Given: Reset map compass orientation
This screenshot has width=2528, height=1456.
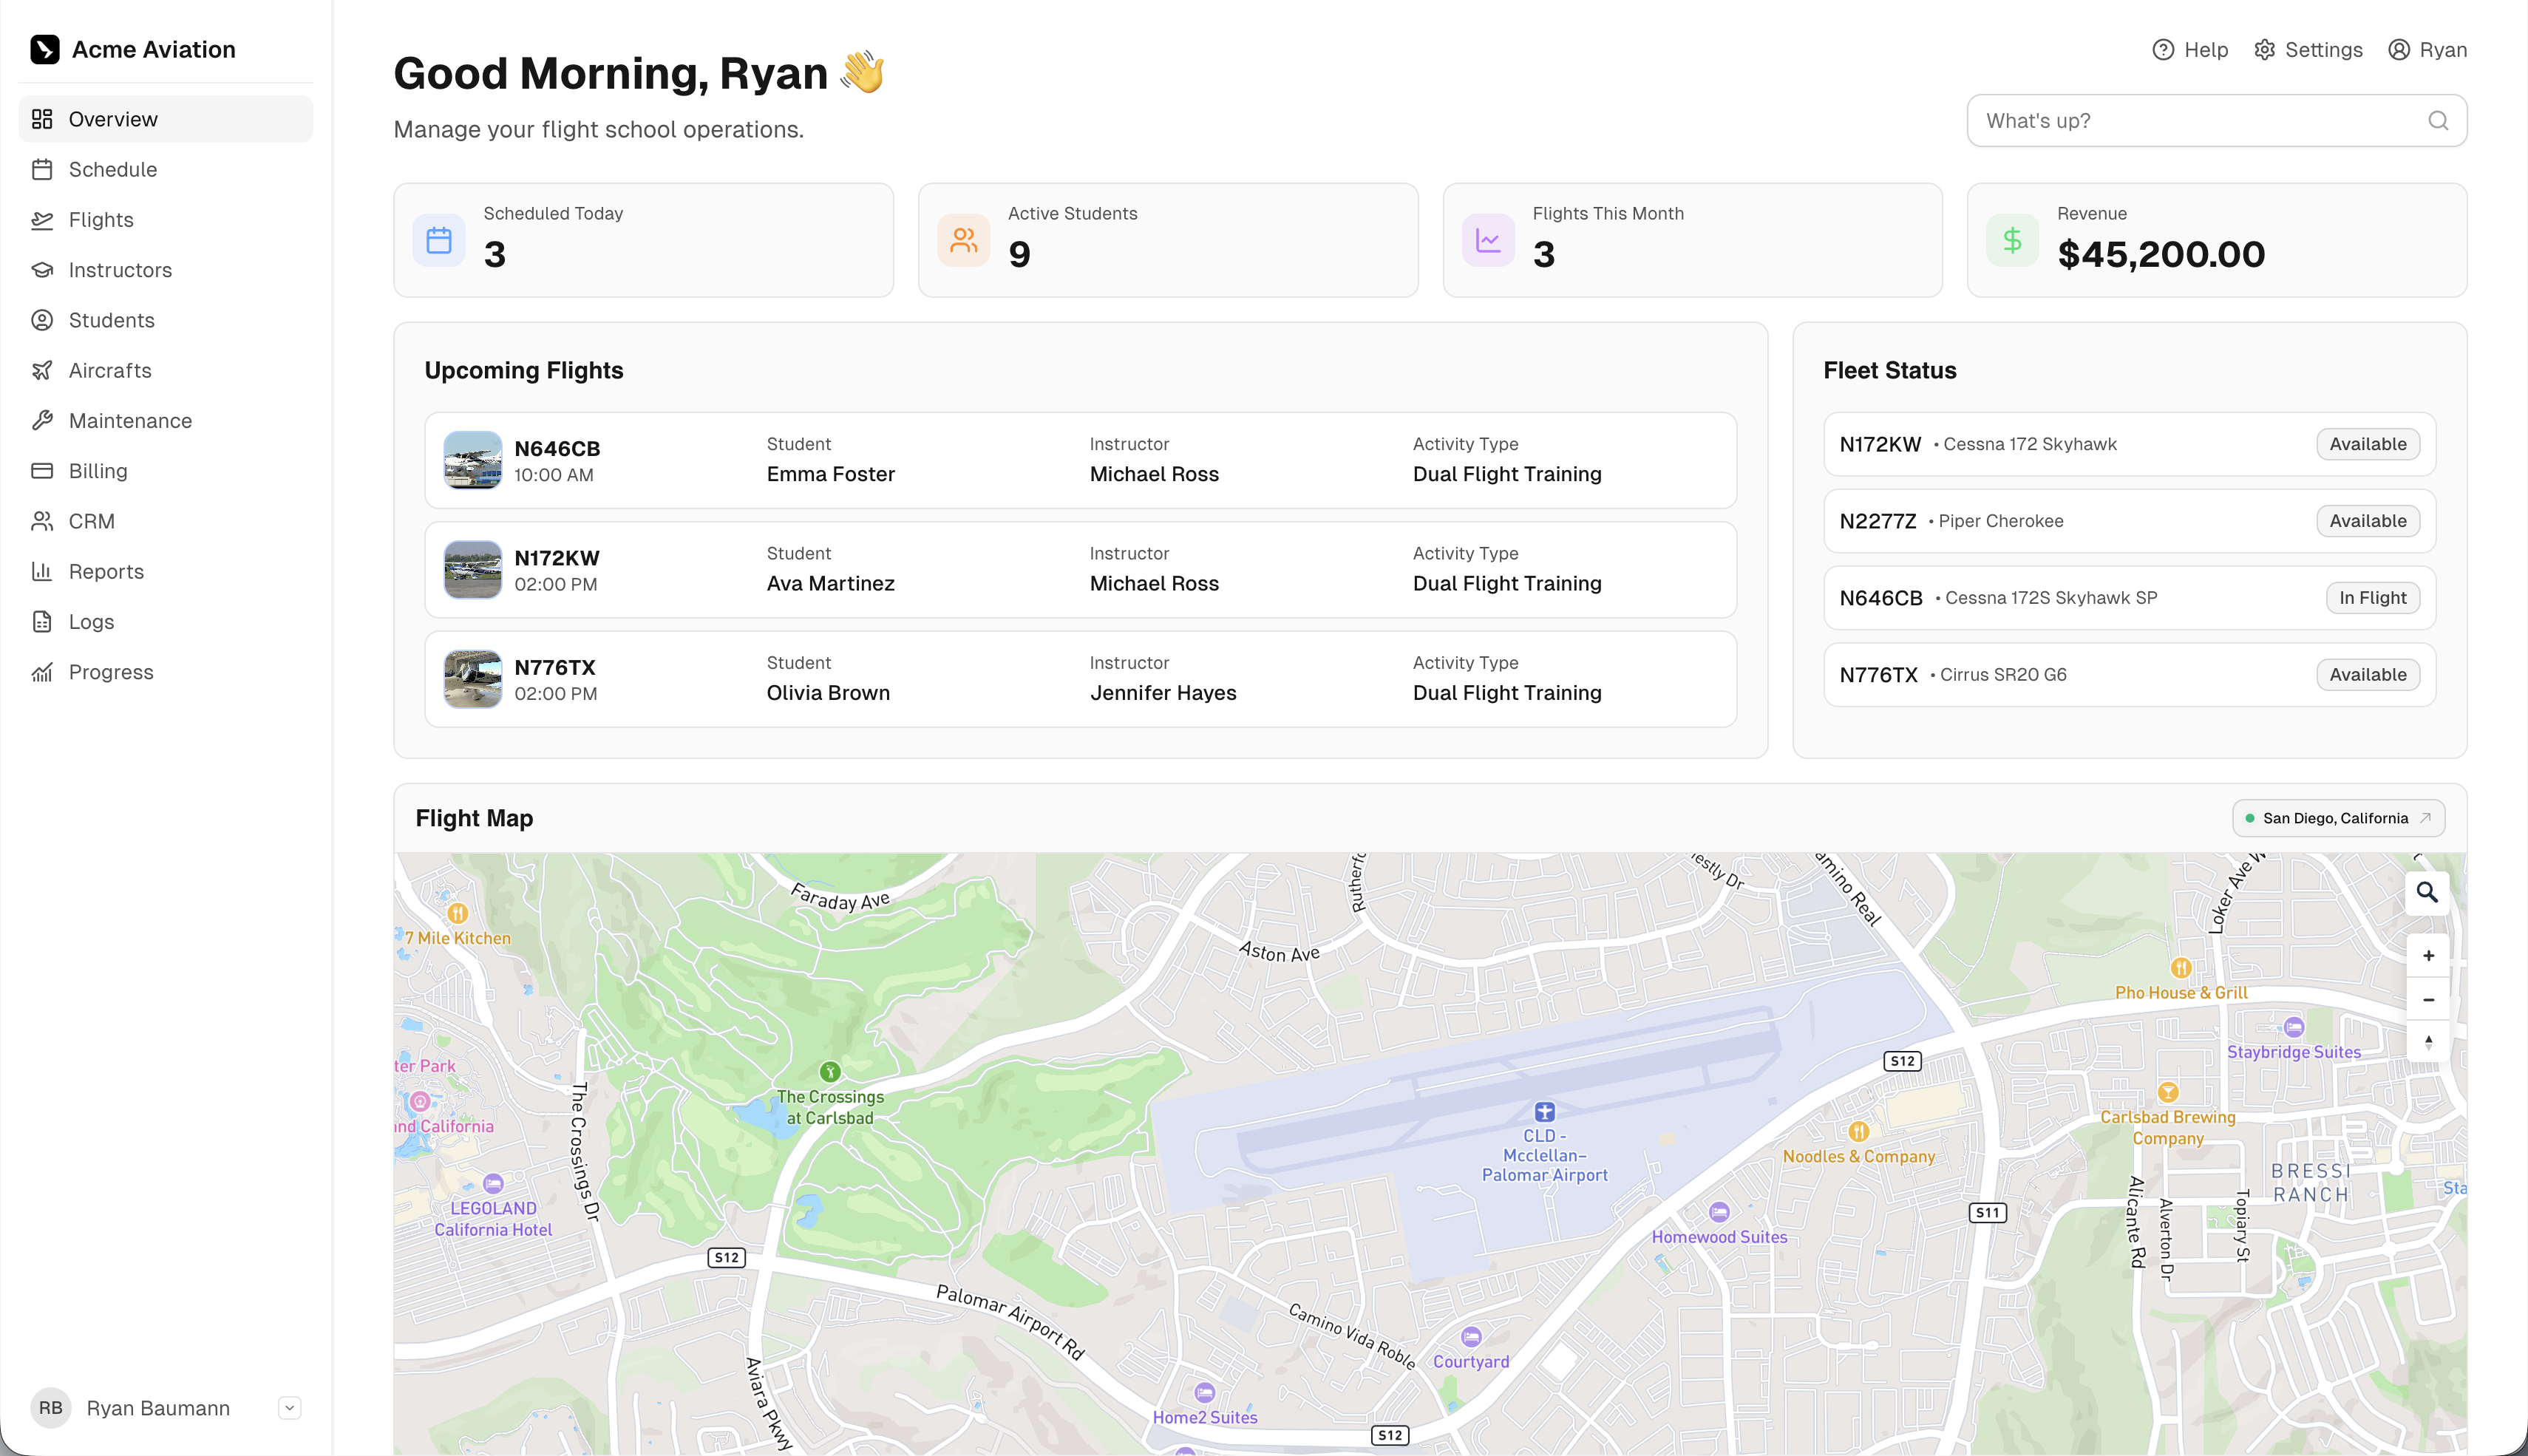Looking at the screenshot, I should click(2428, 1043).
